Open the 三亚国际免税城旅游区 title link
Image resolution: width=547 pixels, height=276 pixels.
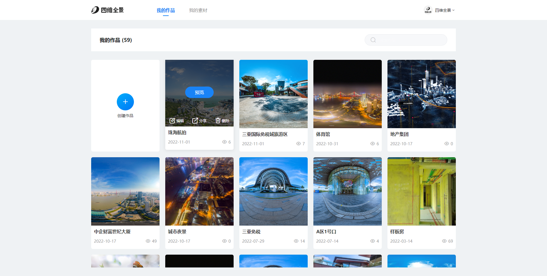coord(265,134)
